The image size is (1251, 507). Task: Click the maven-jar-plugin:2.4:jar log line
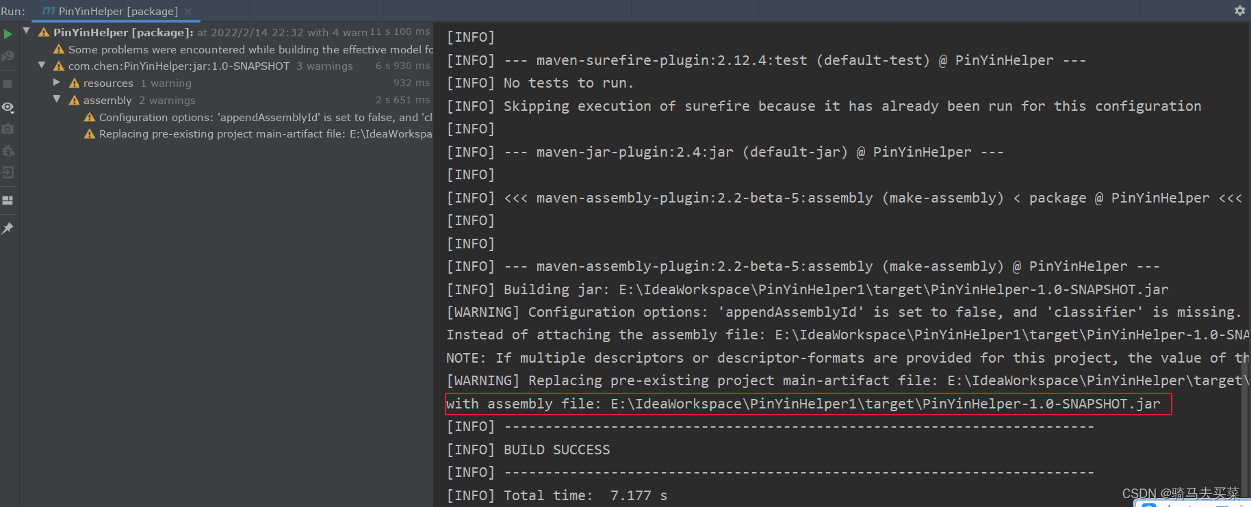(725, 152)
